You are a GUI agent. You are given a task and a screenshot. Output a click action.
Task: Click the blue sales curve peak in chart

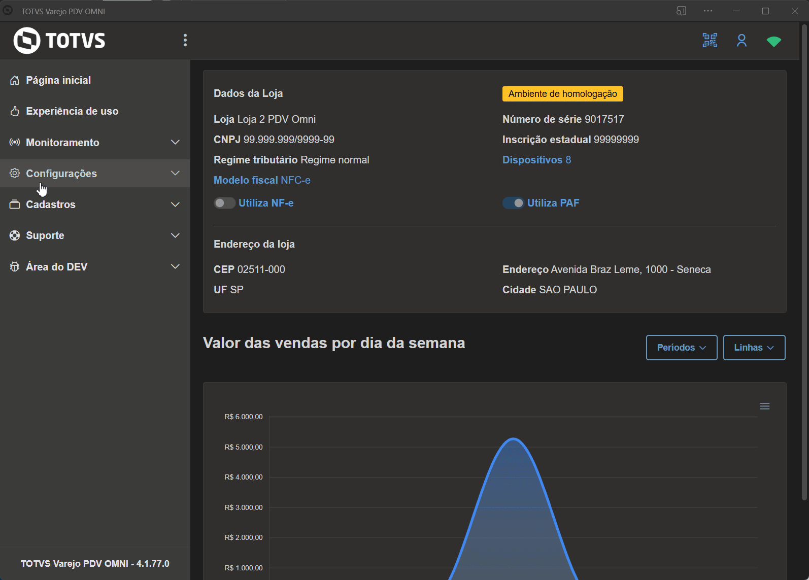(x=514, y=439)
